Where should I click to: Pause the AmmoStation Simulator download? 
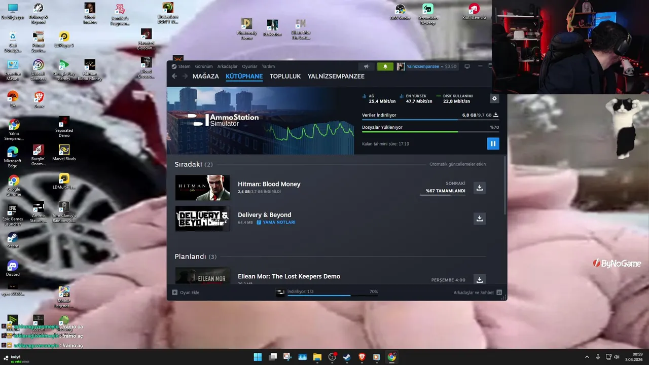tap(493, 143)
